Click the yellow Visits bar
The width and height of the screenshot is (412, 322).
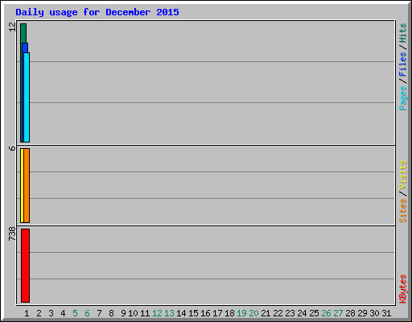tap(22, 185)
